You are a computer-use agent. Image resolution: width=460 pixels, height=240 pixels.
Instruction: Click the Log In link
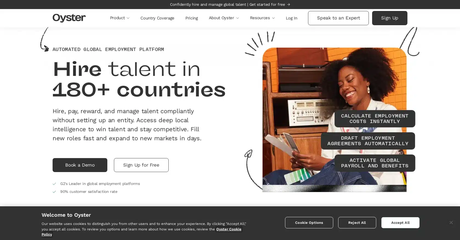coord(291,18)
